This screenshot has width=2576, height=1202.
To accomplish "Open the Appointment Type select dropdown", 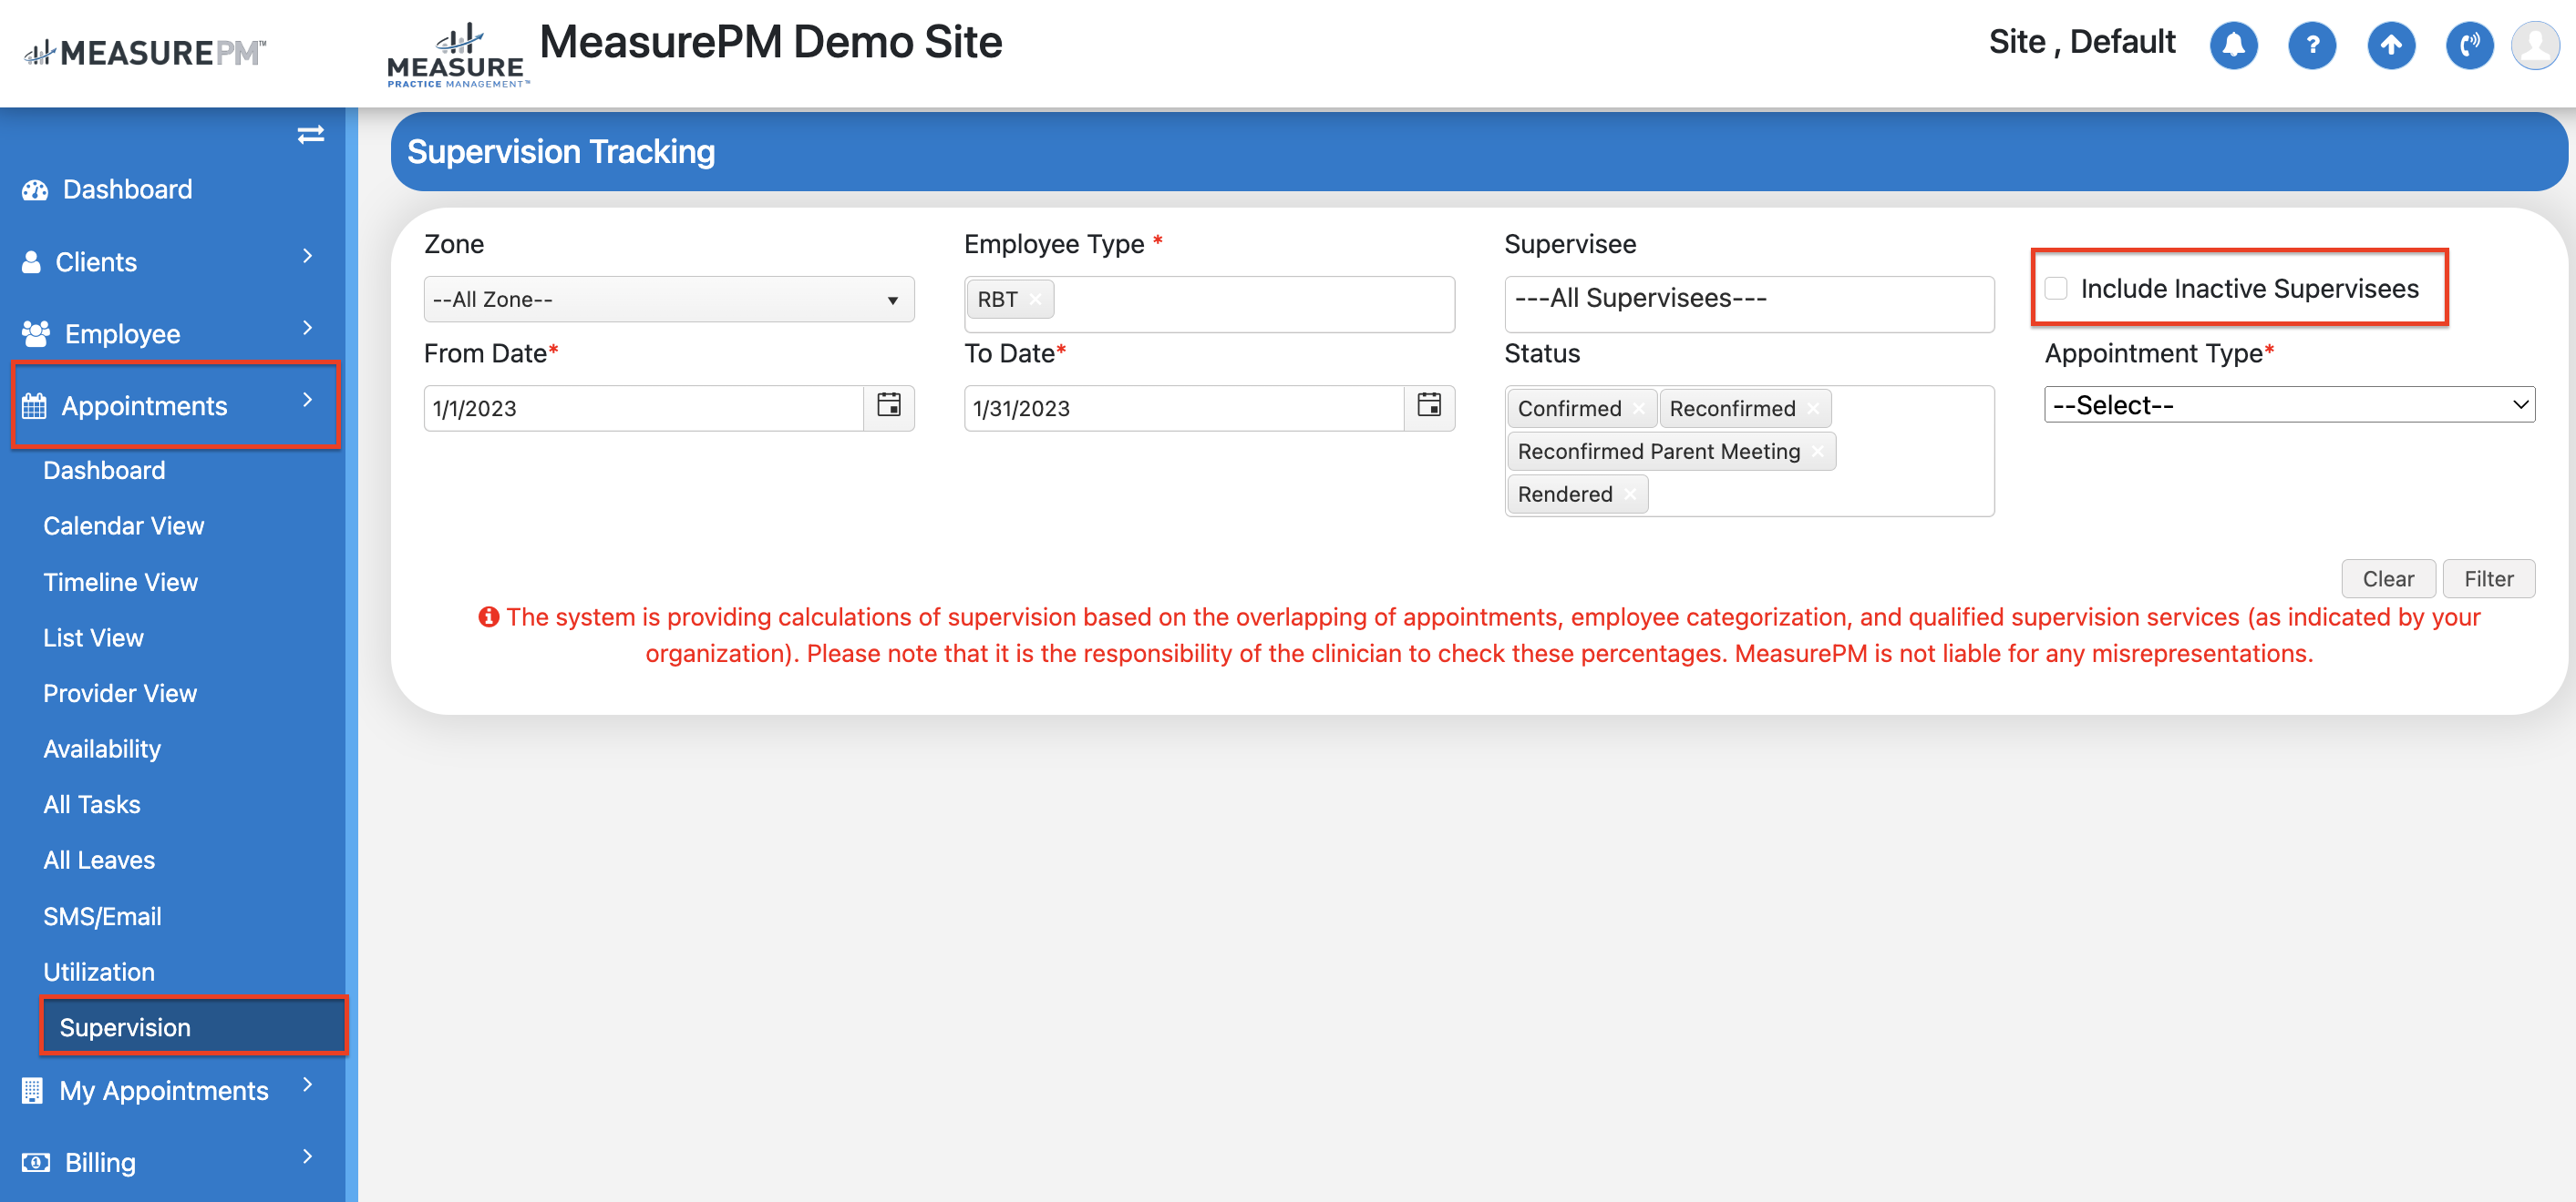I will point(2288,404).
